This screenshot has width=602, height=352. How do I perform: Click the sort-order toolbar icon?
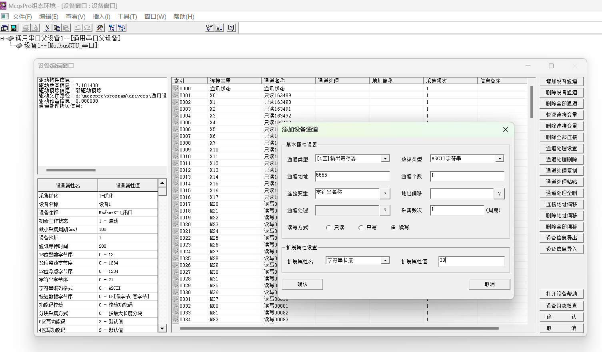[219, 28]
